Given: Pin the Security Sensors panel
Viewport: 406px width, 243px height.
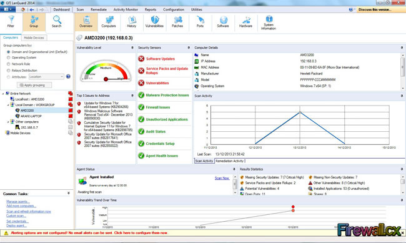Looking at the screenshot, I should click(189, 47).
